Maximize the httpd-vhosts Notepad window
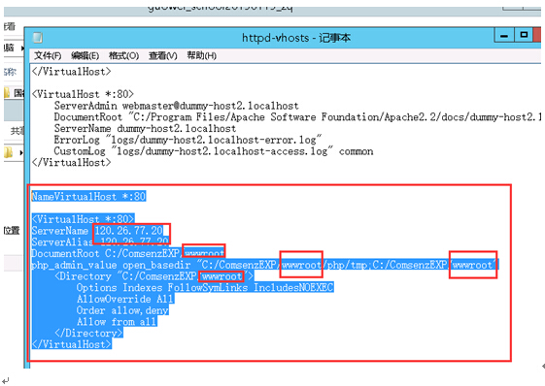 tap(524, 35)
